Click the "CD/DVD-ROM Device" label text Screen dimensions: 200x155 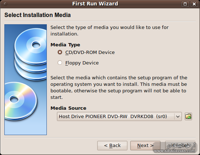pyautogui.click(x=90, y=53)
